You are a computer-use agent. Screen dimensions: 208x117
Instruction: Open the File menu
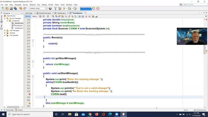click(x=2, y=5)
